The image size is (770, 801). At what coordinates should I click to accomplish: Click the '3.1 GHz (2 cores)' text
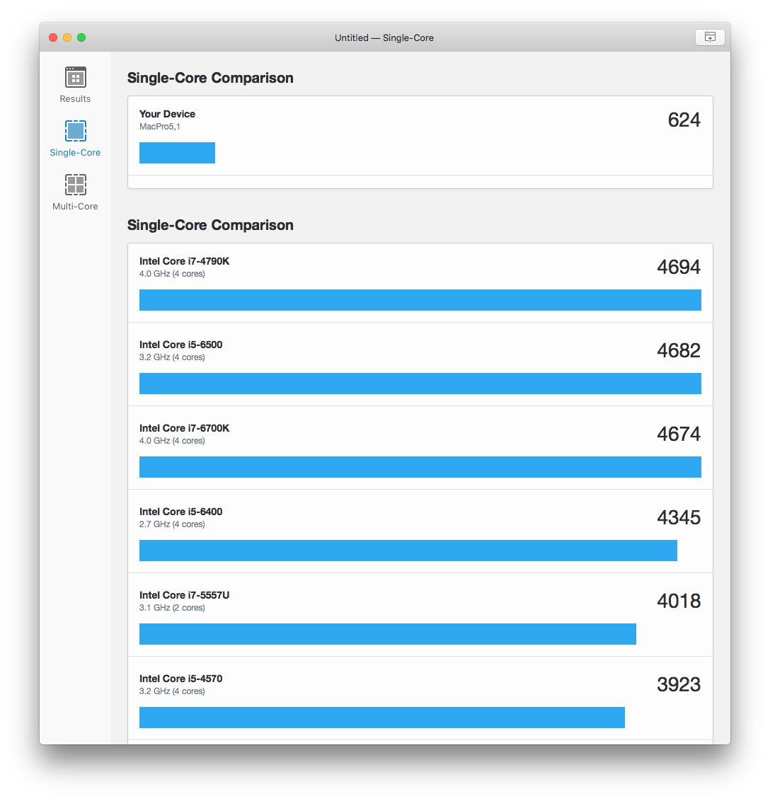click(172, 607)
